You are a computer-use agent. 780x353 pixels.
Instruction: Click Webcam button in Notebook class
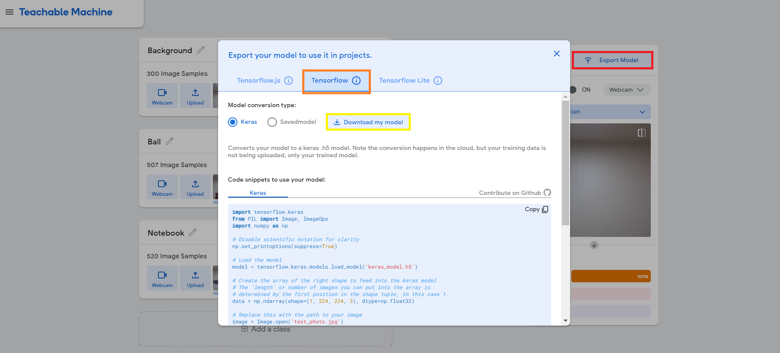pos(162,278)
